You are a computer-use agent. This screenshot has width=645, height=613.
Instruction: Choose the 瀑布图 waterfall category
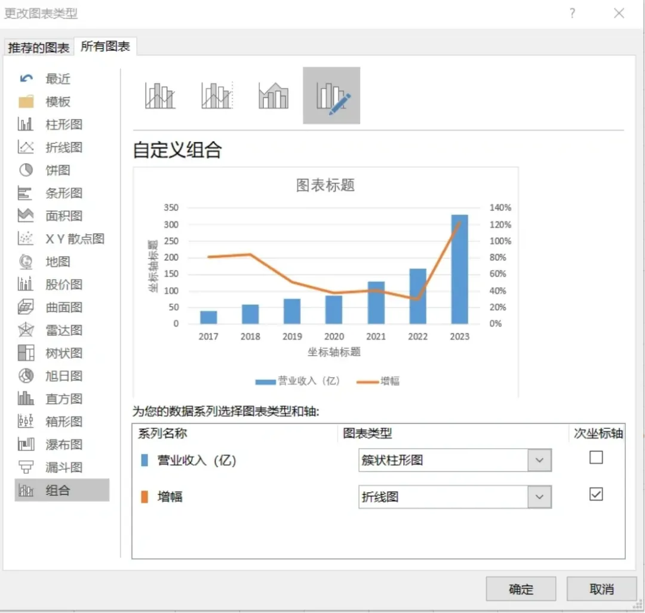point(62,445)
